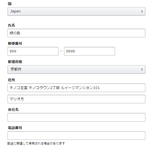Open the 国 country dropdown showing Japan
The image size is (152, 147).
[x=76, y=11]
